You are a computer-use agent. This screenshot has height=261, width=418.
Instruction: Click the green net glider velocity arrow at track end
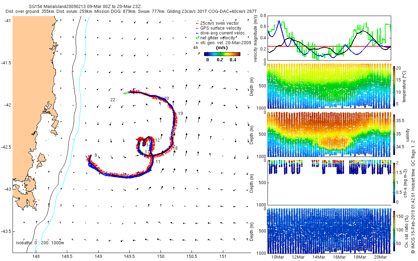[126, 93]
